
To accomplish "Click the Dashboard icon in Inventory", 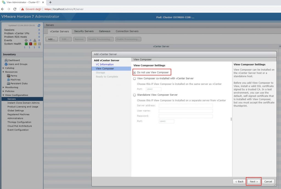I will click(6, 60).
